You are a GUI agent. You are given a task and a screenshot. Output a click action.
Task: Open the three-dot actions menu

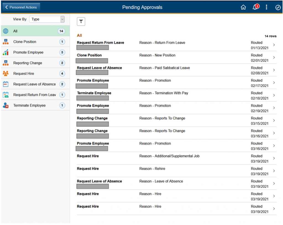(266, 7)
